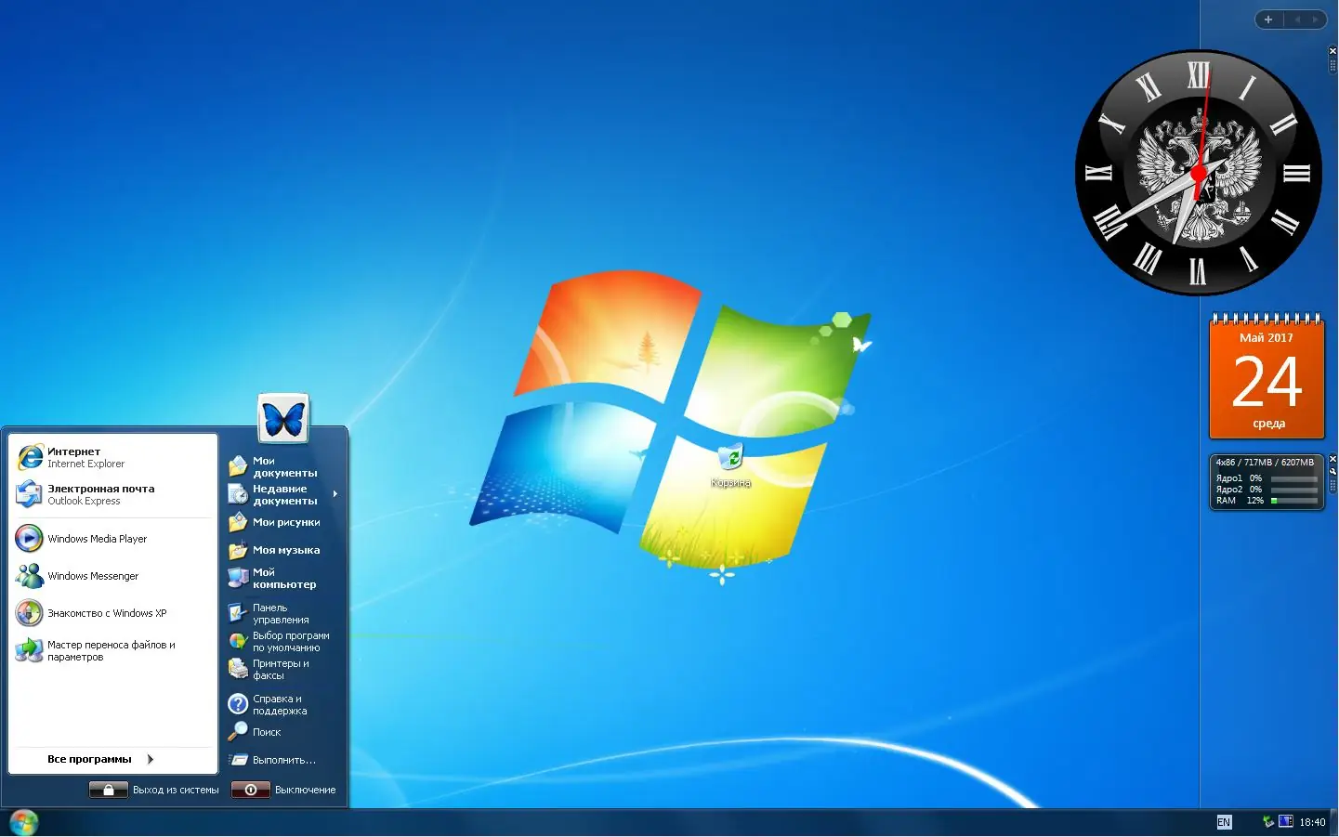Expand Недавние документы submenu

click(x=283, y=494)
